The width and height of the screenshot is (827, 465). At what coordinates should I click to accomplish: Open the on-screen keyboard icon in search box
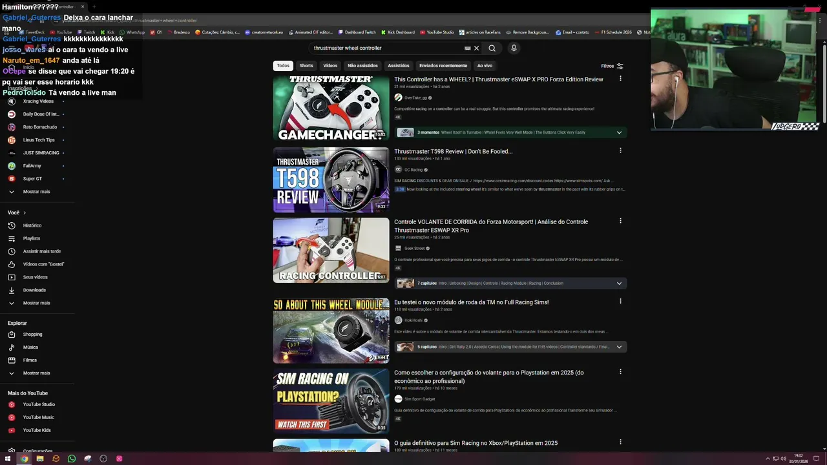tap(467, 48)
